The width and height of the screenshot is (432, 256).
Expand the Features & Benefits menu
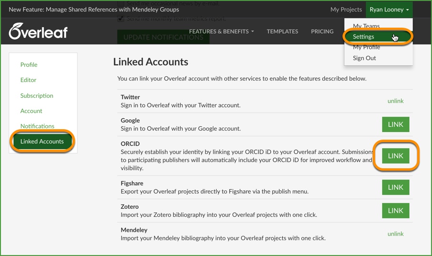click(x=221, y=31)
